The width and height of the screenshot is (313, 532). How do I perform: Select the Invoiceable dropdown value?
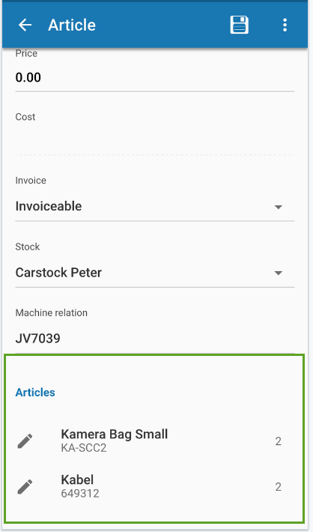coord(49,206)
